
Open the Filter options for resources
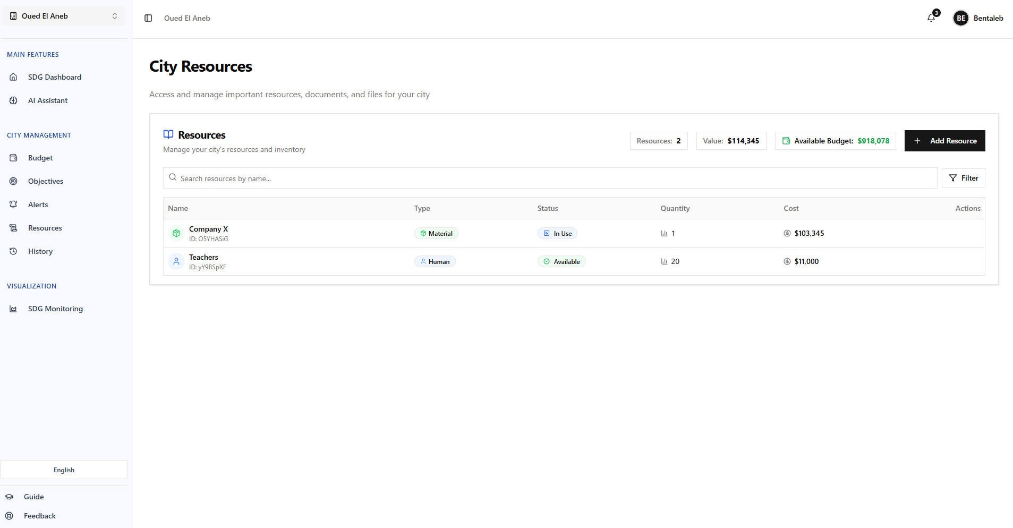coord(963,177)
